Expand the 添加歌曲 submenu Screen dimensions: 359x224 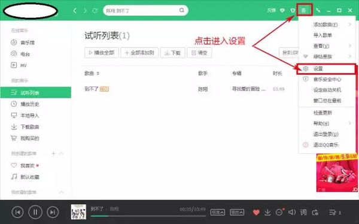[350, 25]
